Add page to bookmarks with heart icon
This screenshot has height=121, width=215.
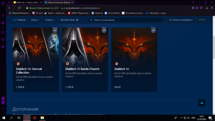pyautogui.click(x=201, y=8)
